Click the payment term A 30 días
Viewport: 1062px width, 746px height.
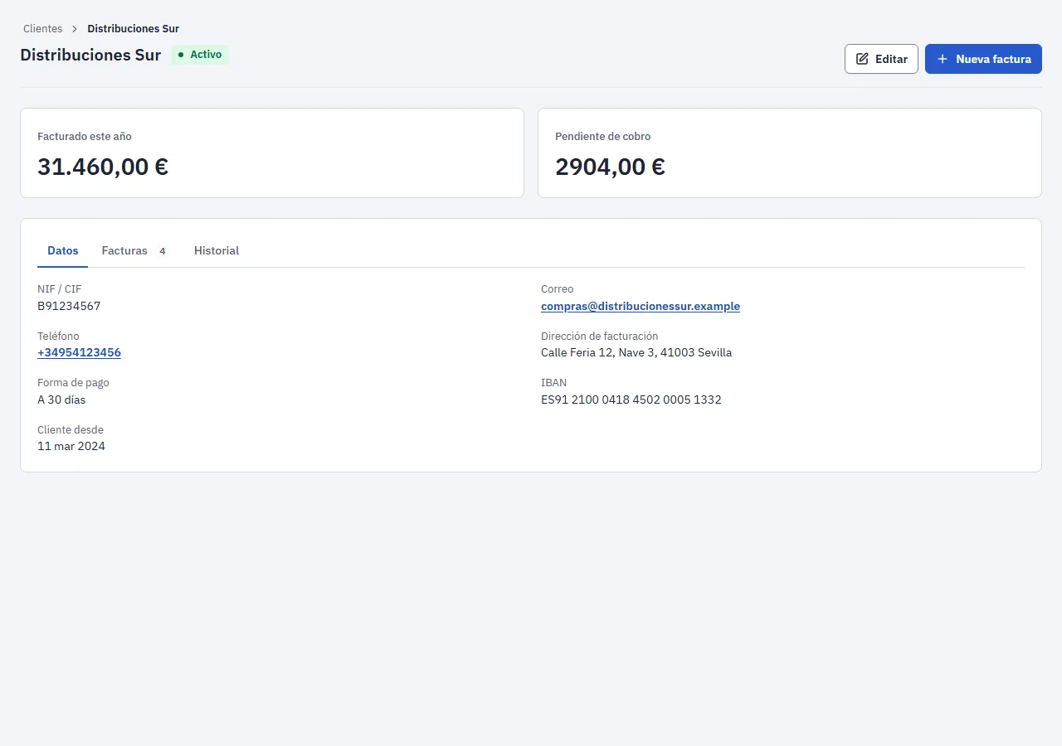(61, 400)
